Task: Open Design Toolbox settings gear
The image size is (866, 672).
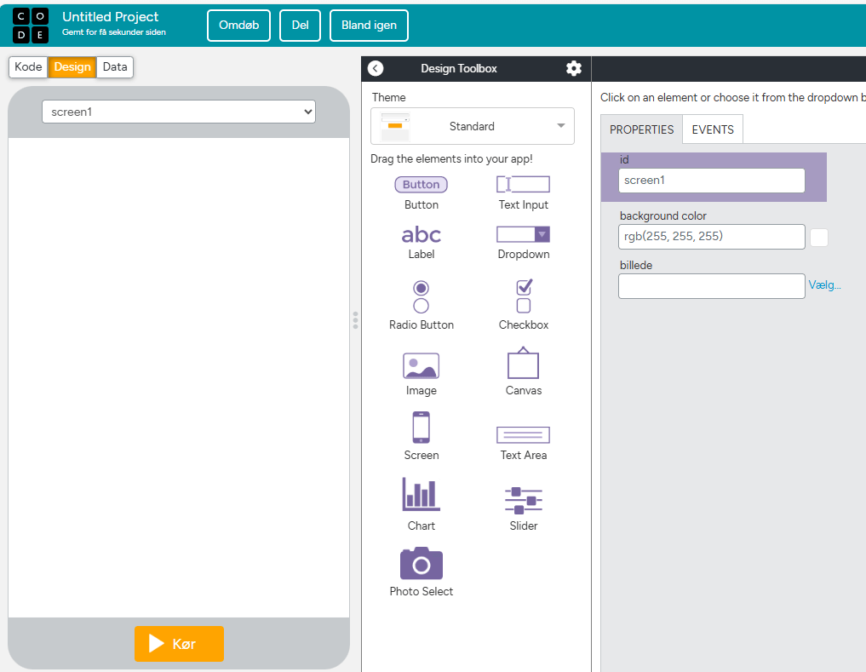Action: [574, 68]
